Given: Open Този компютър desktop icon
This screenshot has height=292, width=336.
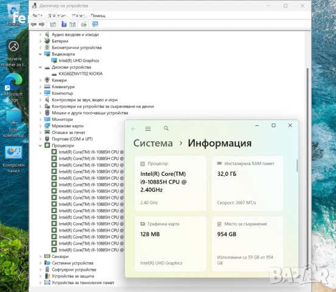Looking at the screenshot, I should pos(13,123).
